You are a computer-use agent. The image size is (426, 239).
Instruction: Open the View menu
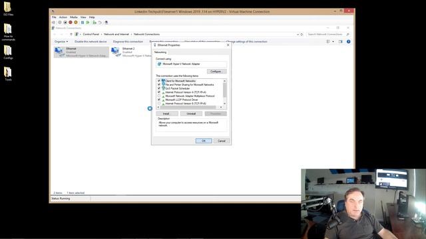pyautogui.click(x=83, y=17)
